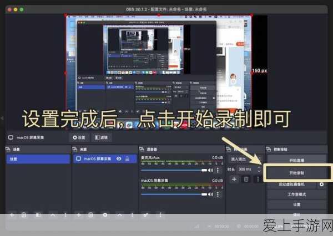This screenshot has width=333, height=236.
Task: Click the 0.0 dB value for 麦克风/Aux
Action: pos(217,157)
